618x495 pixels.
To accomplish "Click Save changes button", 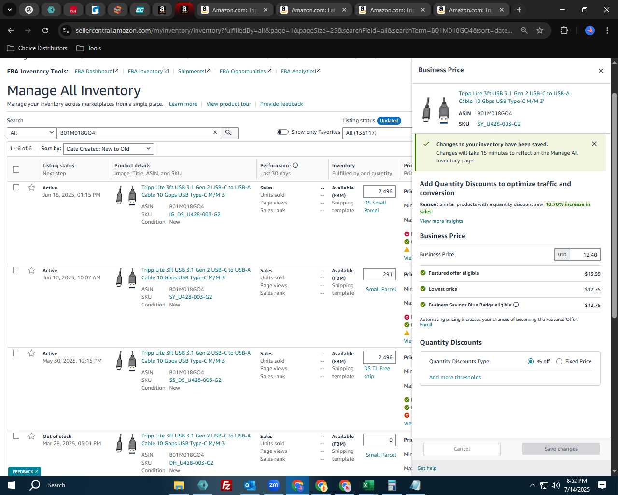I will click(x=561, y=449).
